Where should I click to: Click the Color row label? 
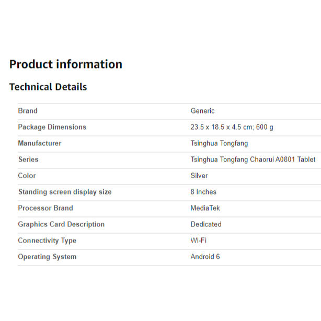point(27,176)
